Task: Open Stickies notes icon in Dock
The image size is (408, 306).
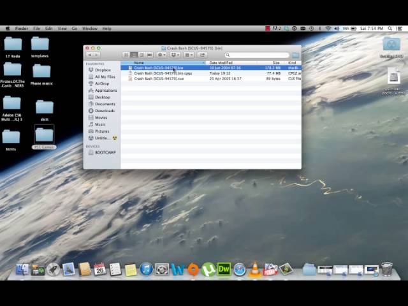Action: pos(131,270)
